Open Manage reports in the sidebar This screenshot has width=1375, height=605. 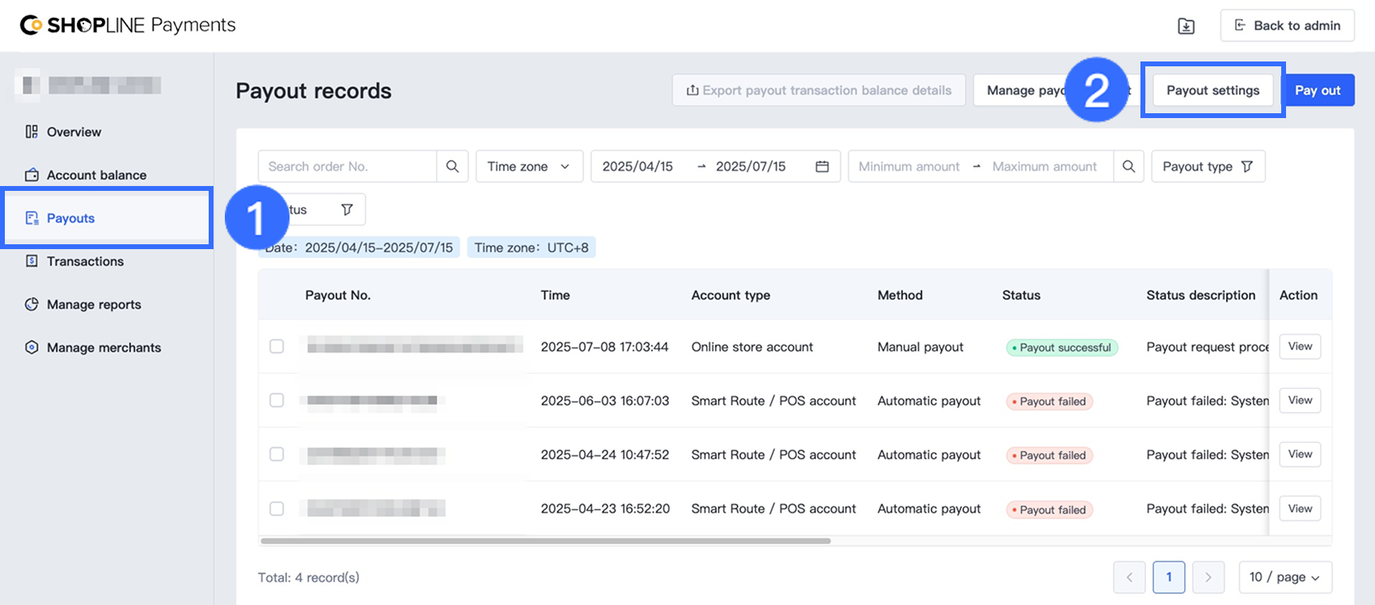[94, 304]
